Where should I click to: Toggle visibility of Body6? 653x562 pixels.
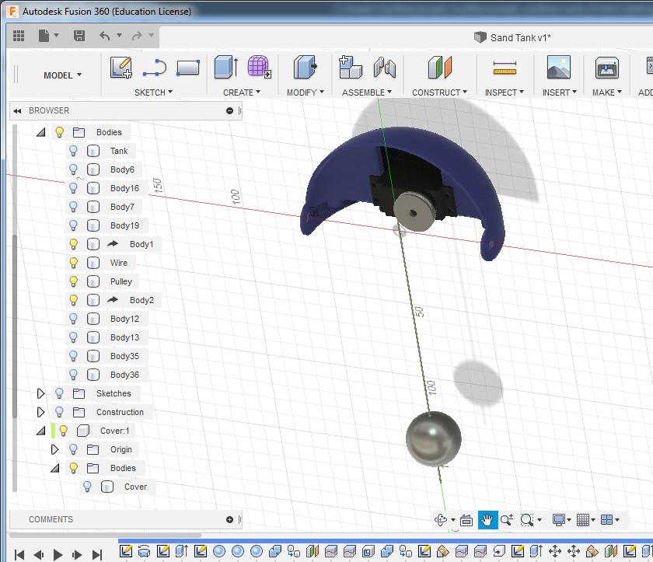73,169
